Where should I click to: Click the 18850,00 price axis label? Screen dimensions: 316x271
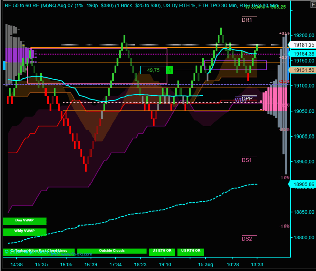point(304,212)
